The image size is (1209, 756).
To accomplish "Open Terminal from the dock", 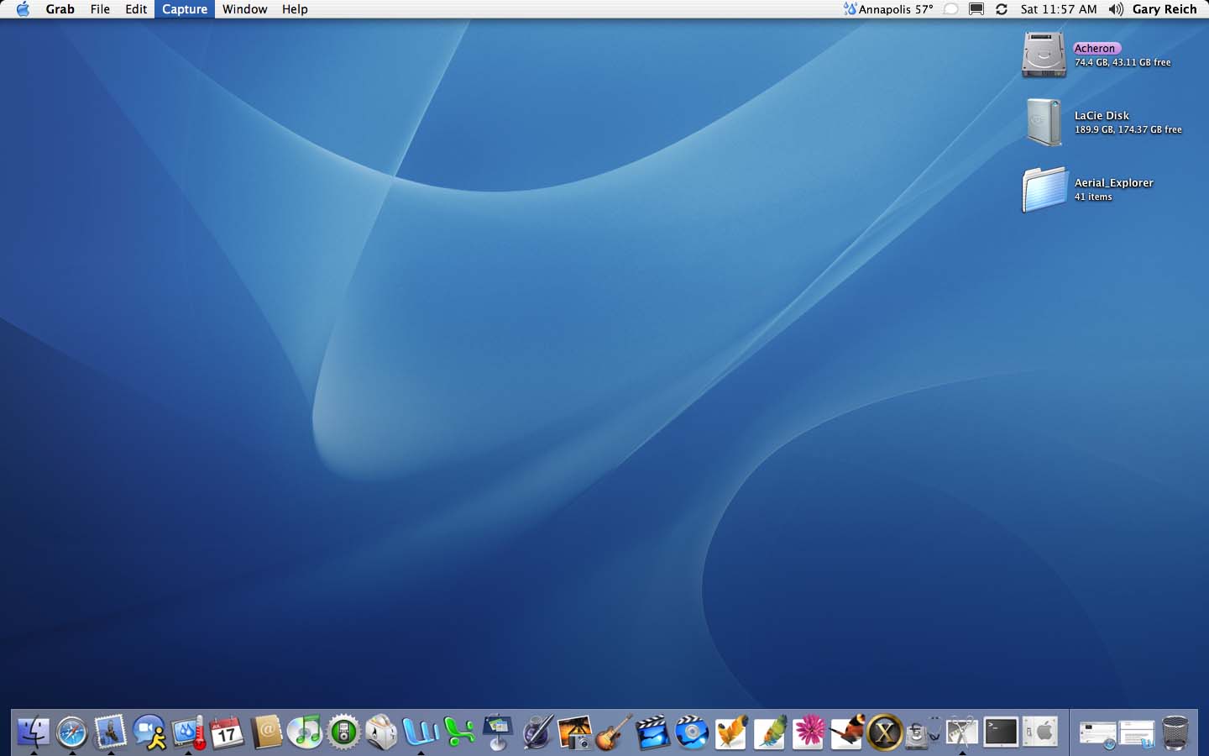I will pyautogui.click(x=1001, y=732).
